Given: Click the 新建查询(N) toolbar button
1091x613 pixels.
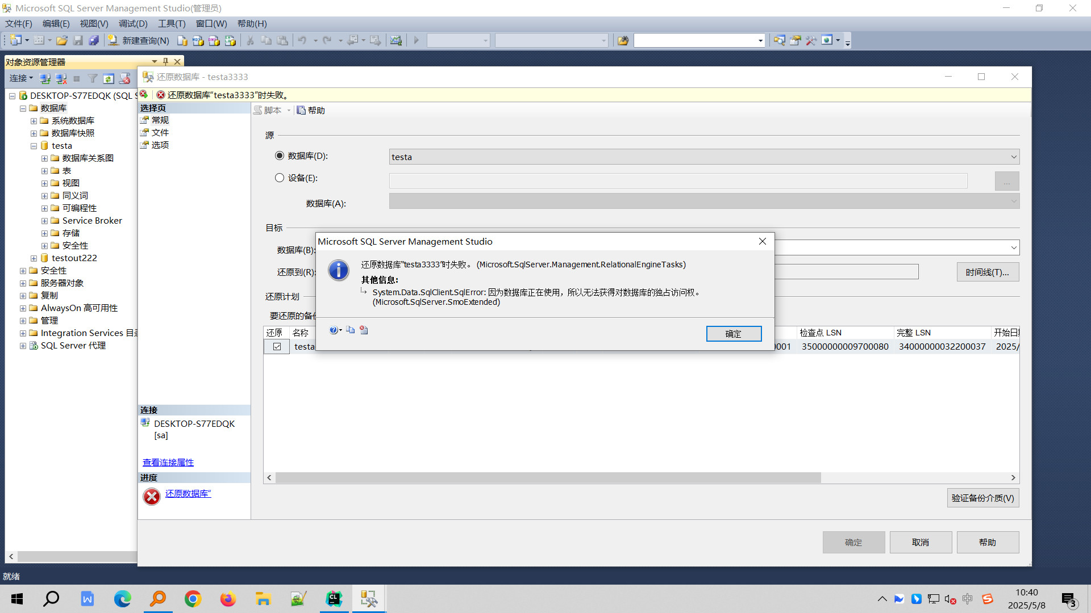Looking at the screenshot, I should coord(139,40).
